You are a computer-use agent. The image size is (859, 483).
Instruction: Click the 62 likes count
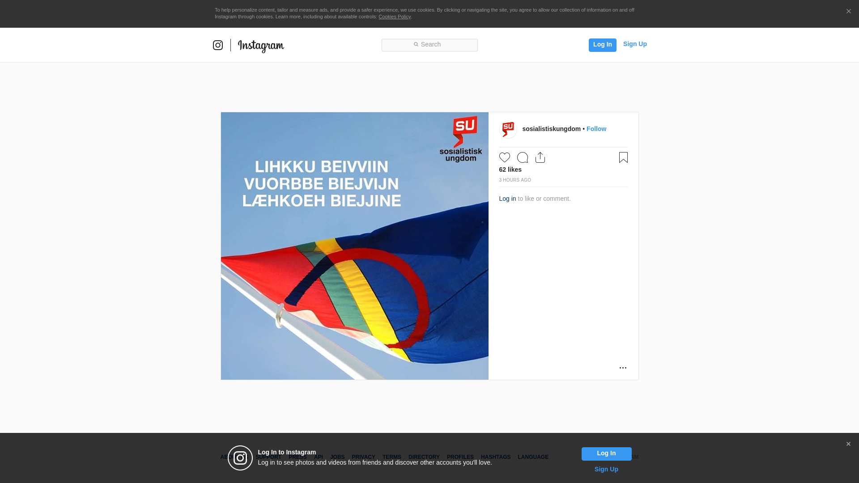[x=510, y=169]
